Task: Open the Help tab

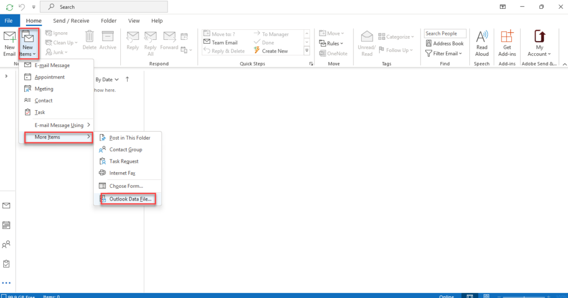Action: [157, 20]
